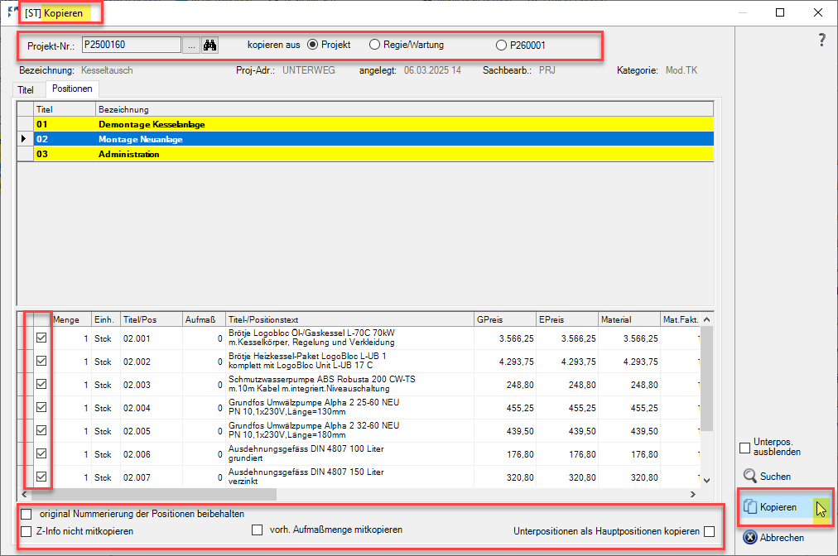The height and width of the screenshot is (556, 838).
Task: Select the Regie/Wartung radio option
Action: coord(375,45)
